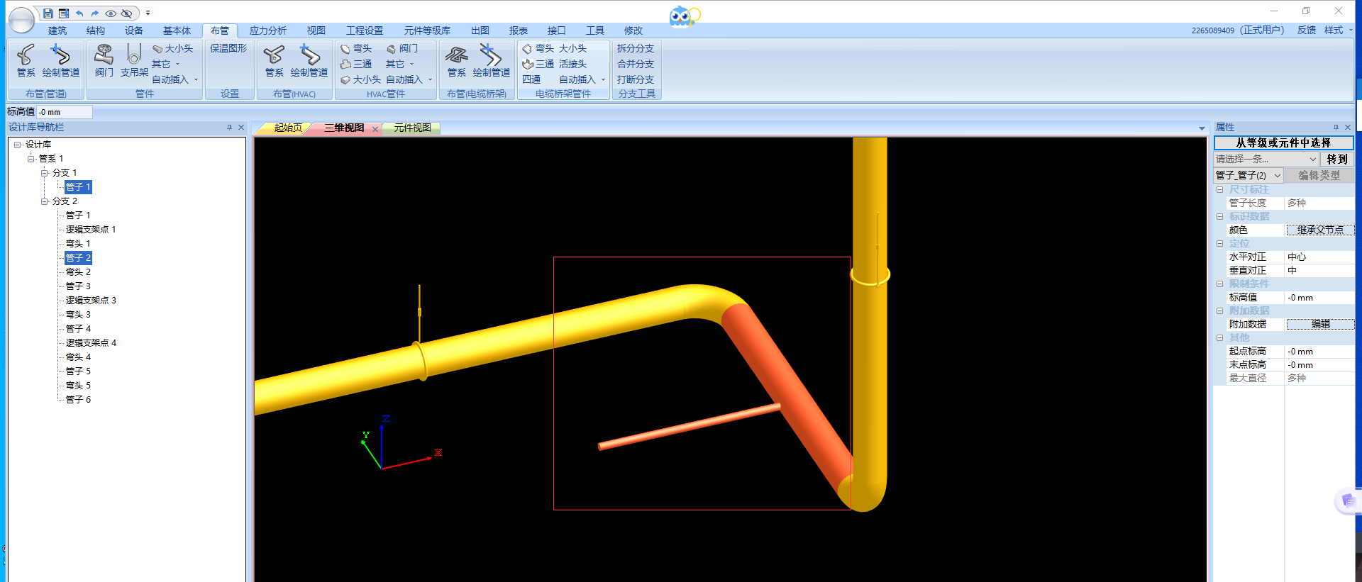Click the crossed-eye hide icon in toolbar

click(x=127, y=13)
